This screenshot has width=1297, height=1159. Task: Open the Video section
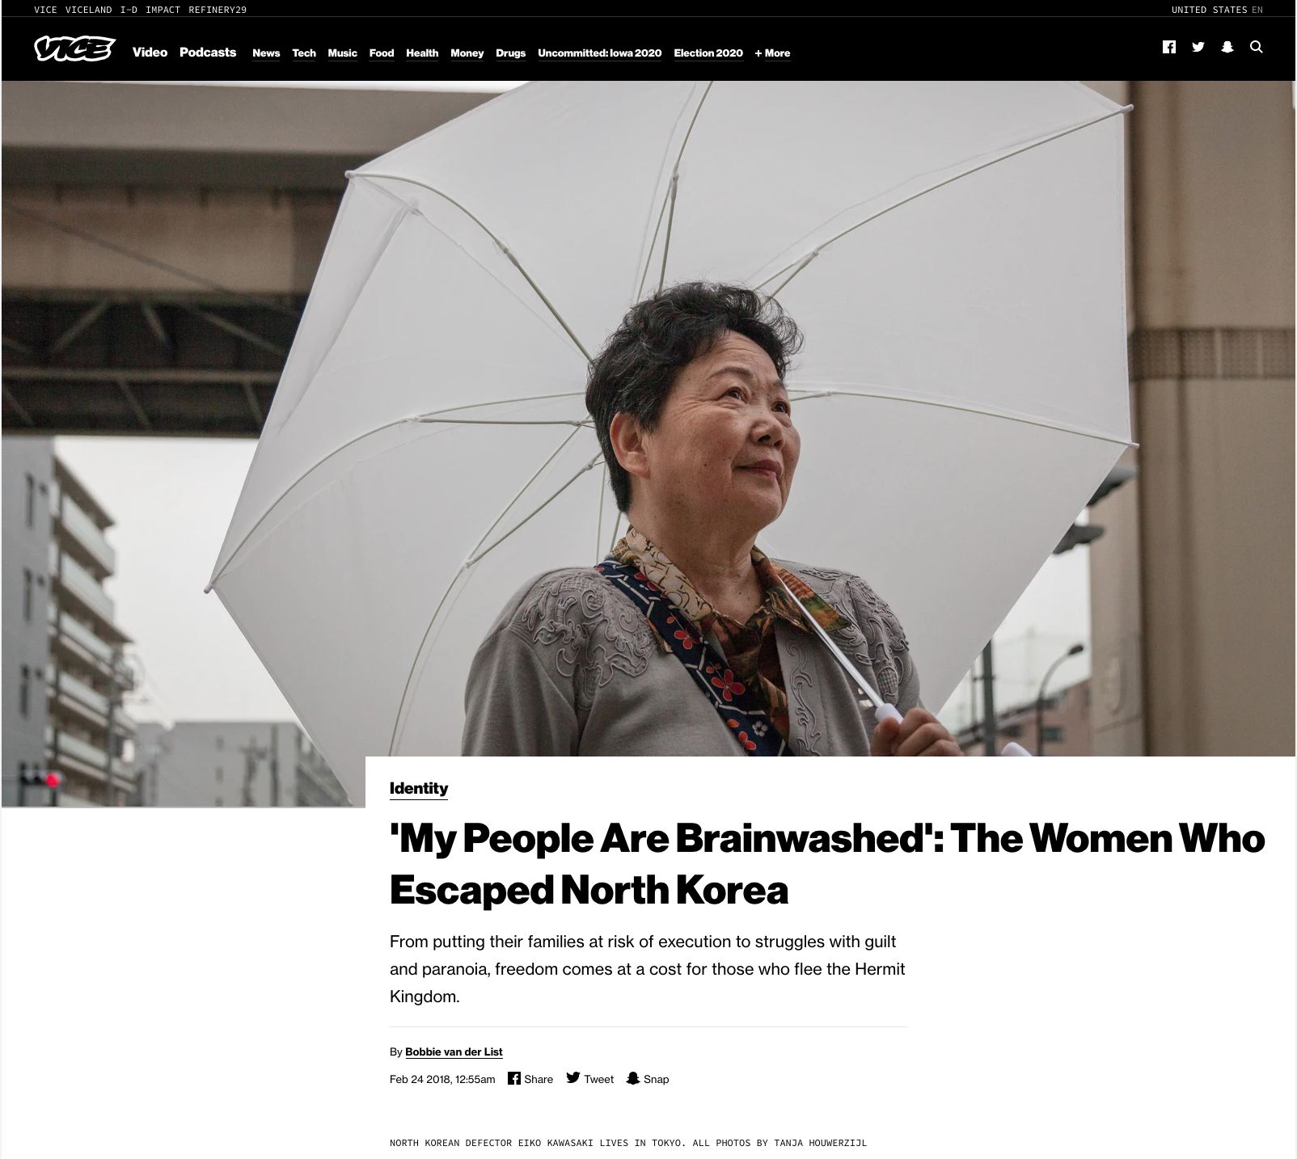pos(150,53)
